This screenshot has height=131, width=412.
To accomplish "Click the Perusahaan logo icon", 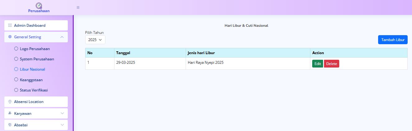I will (39, 5).
